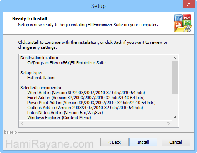
Task: Click the 'Selected components:' line
Action: [41, 88]
